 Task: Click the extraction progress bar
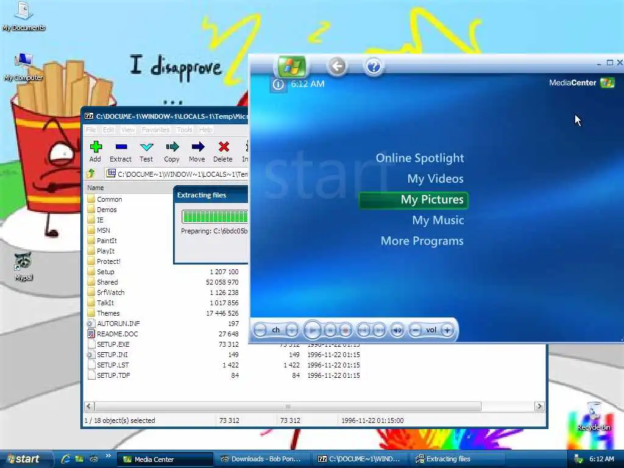(x=215, y=216)
